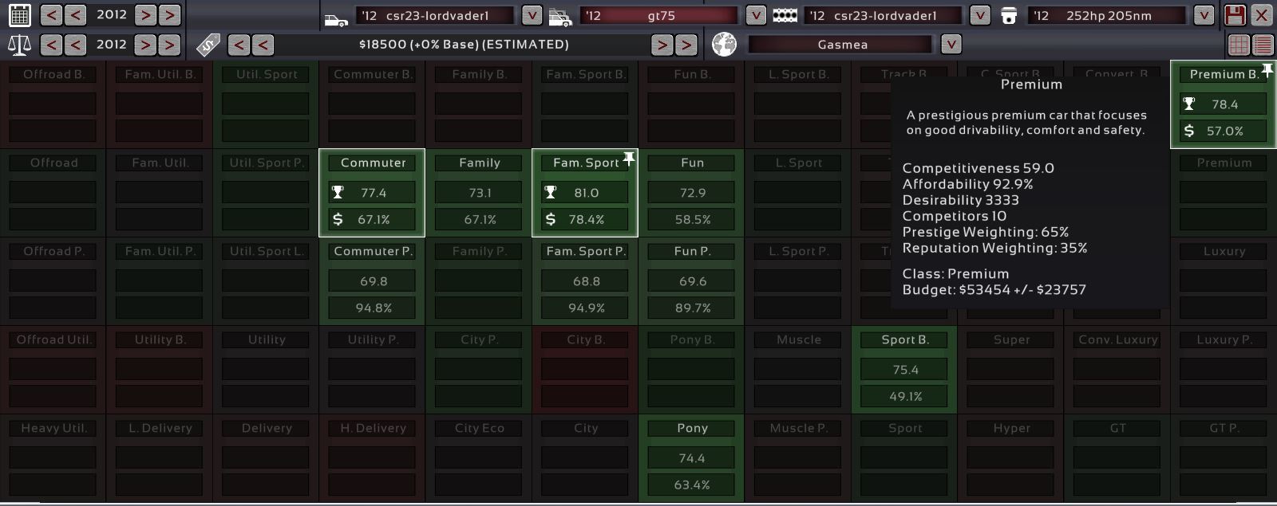This screenshot has height=506, width=1277.
Task: Select the Fam. Sport P. market tile
Action: click(585, 281)
